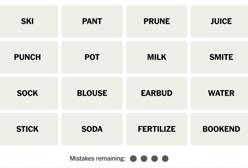The height and width of the screenshot is (168, 248).
Task: Select the EARBUD word card
Action: tap(157, 93)
